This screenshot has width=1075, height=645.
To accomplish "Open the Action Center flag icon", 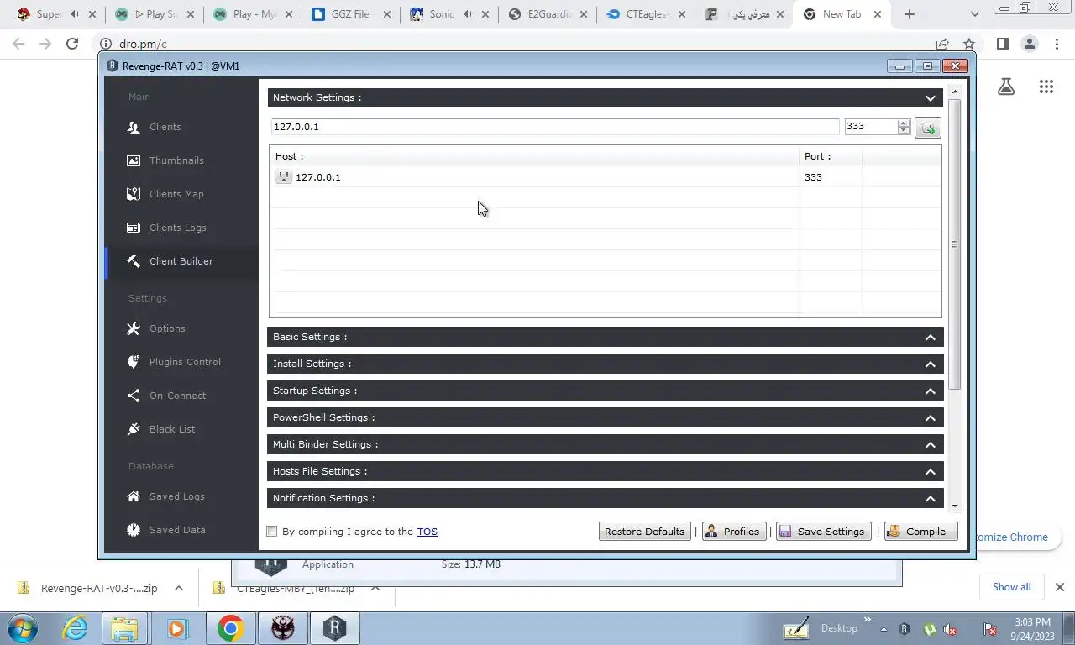I will [x=991, y=629].
